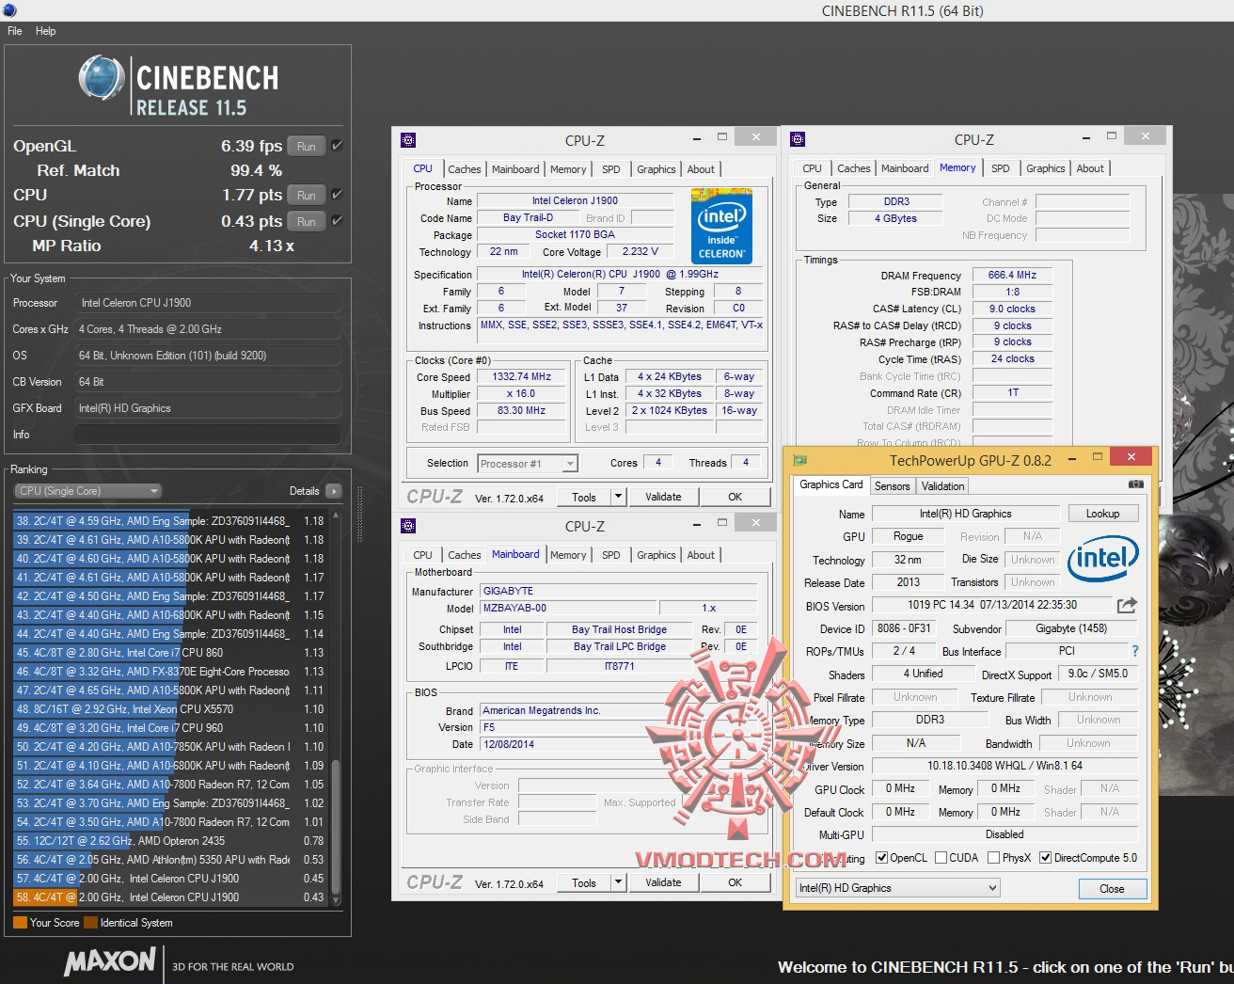
Task: Click the Info input field in Your System
Action: point(207,435)
